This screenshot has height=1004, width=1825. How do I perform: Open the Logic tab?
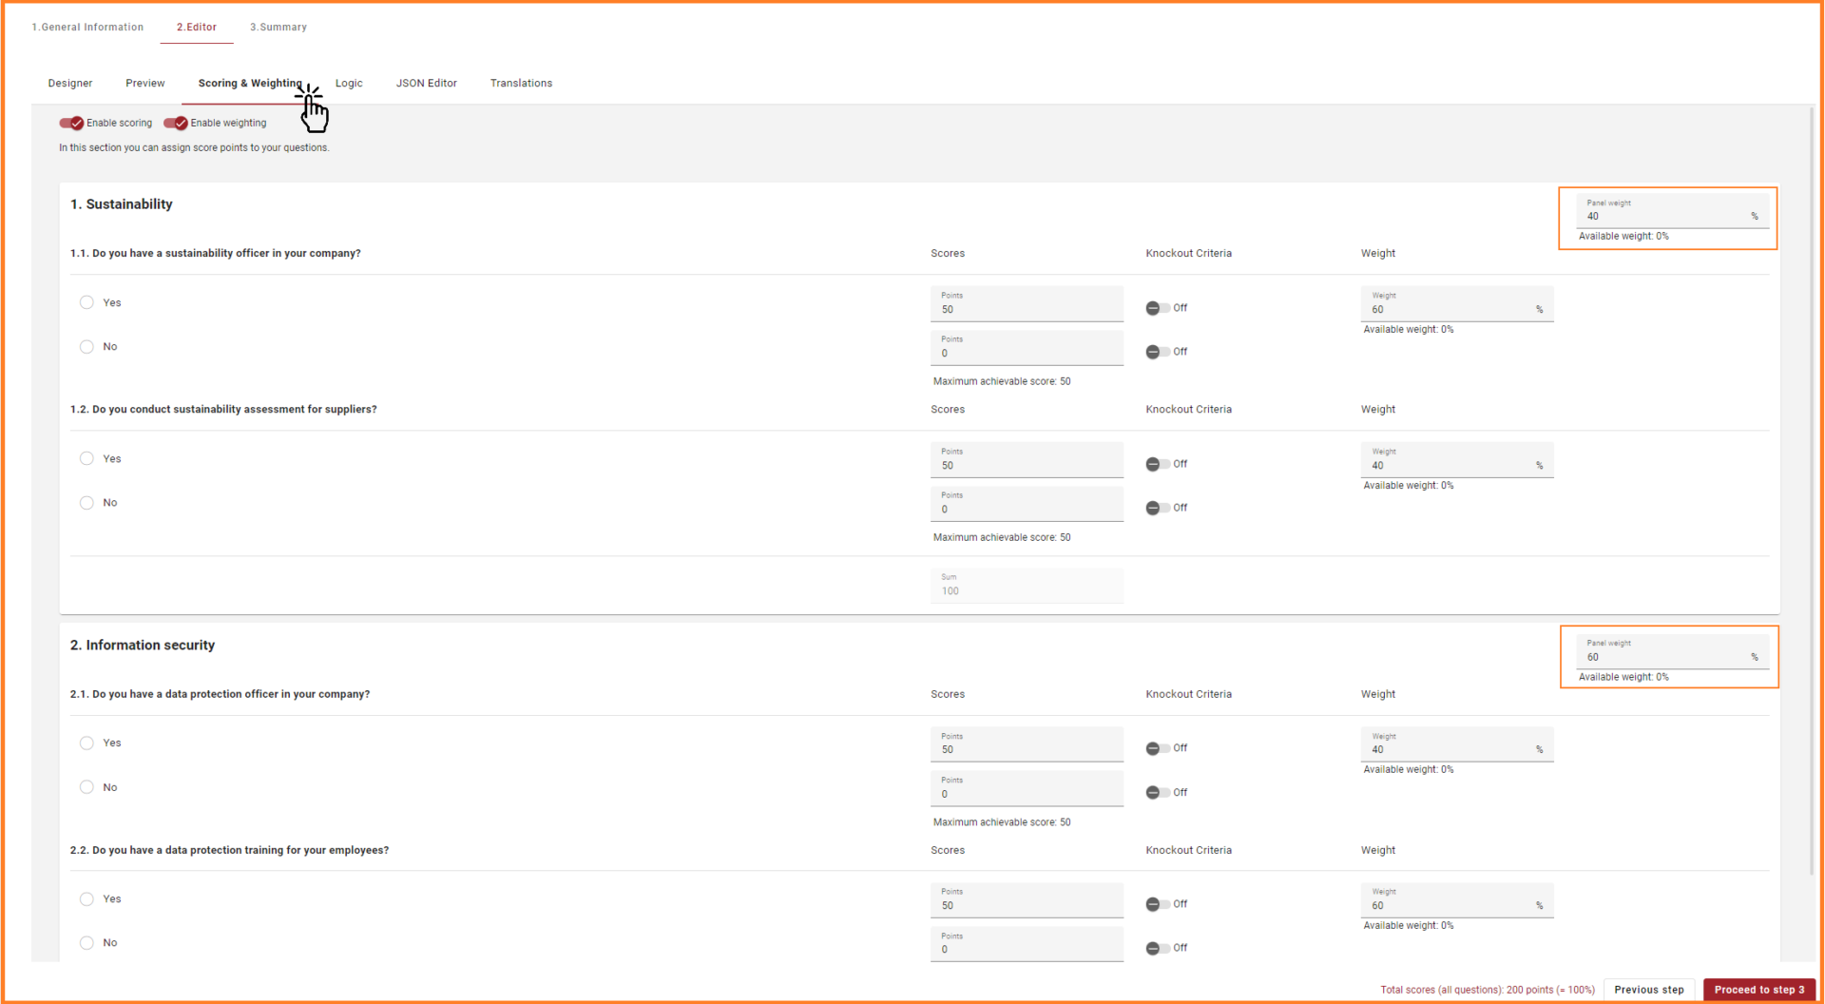349,84
